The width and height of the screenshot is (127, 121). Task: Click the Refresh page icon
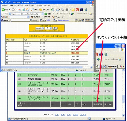[x=23, y=9]
